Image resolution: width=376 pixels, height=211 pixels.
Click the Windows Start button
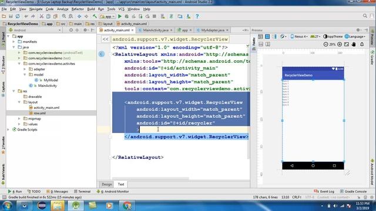click(x=7, y=206)
